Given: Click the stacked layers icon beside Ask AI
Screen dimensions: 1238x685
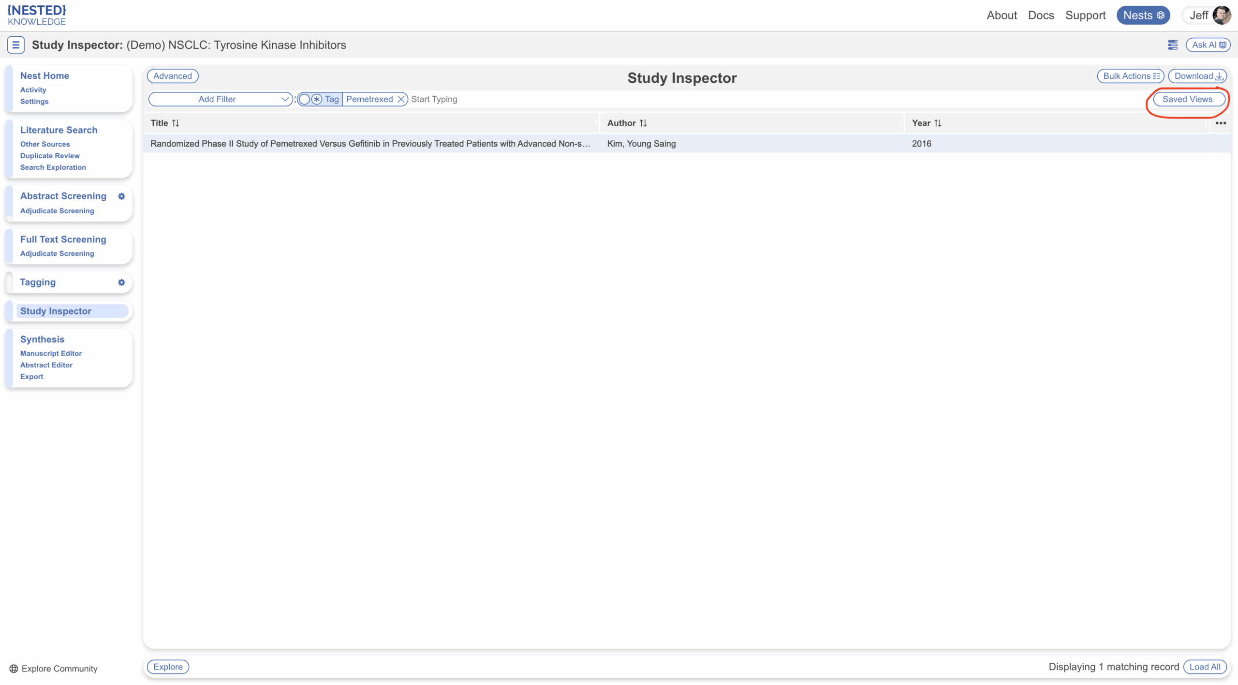Looking at the screenshot, I should point(1172,45).
